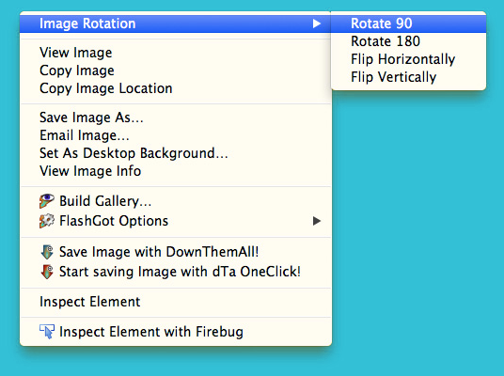Click the Firebug inspect cursor icon
Screen dimensions: 504x376
[x=47, y=332]
